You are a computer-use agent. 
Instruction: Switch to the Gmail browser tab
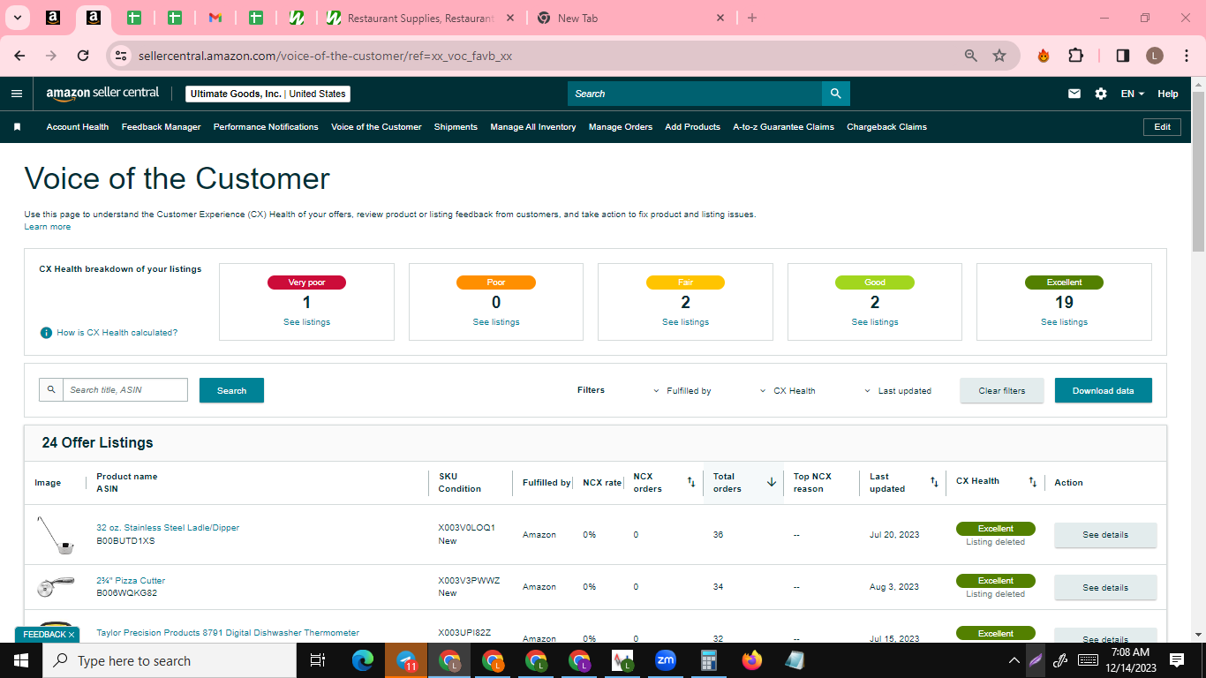coord(215,18)
